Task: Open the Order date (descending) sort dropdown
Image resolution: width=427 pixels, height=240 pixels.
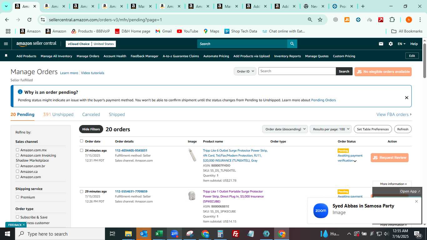Action: coord(285,129)
